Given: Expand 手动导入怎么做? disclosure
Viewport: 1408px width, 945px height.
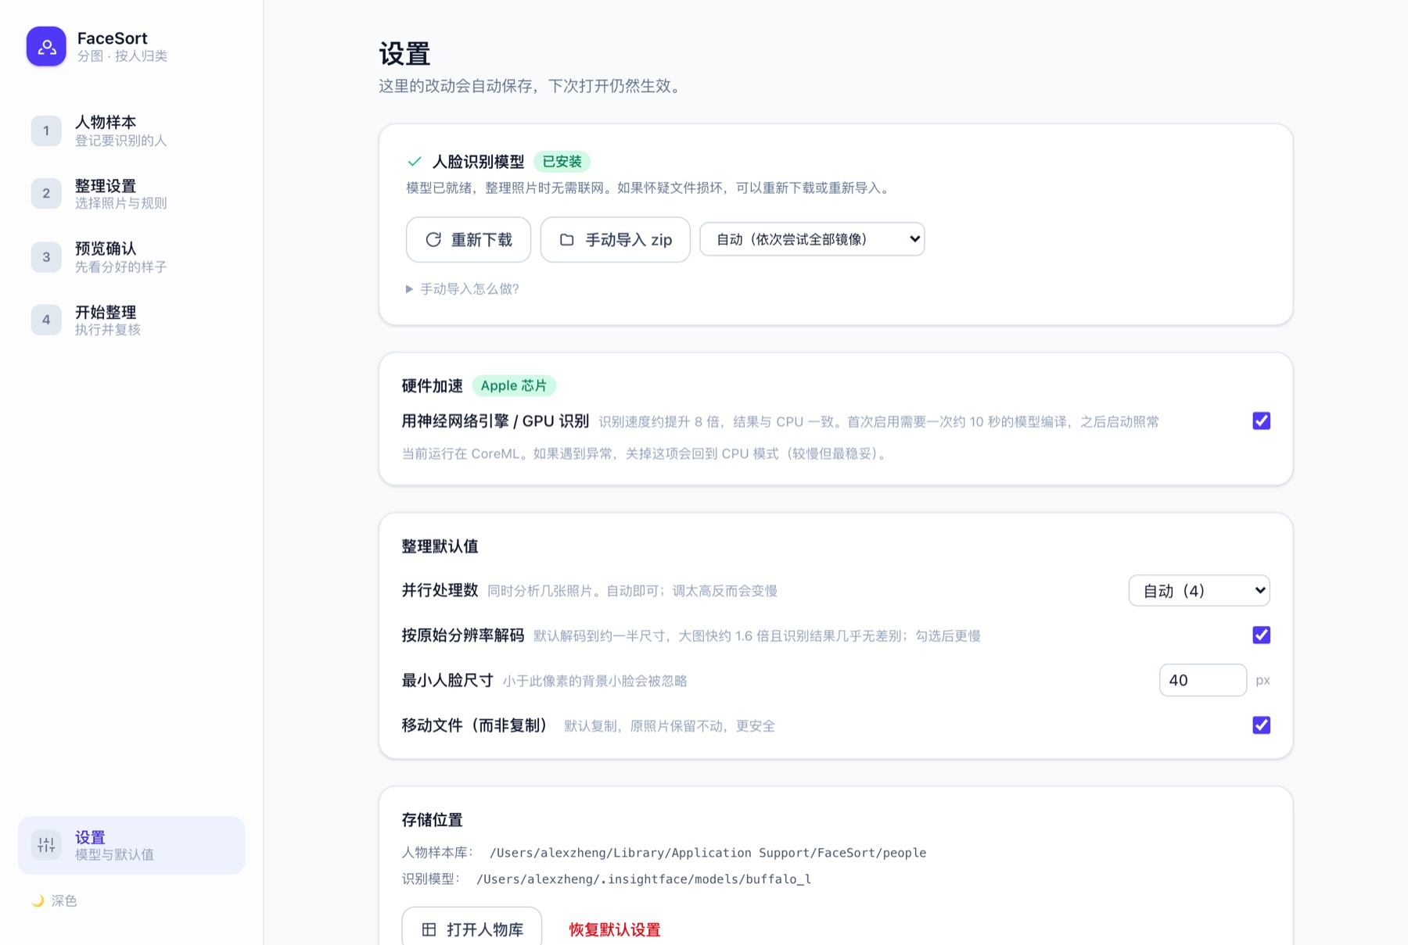Looking at the screenshot, I should (462, 289).
